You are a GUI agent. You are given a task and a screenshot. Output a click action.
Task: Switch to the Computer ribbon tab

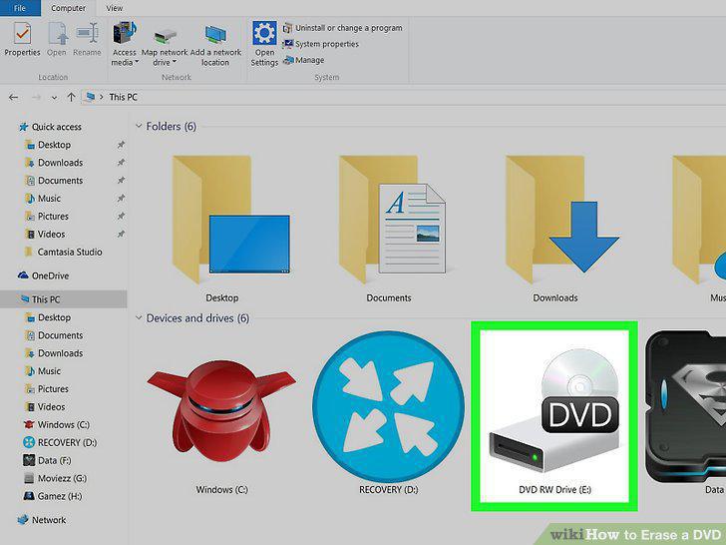pos(68,8)
